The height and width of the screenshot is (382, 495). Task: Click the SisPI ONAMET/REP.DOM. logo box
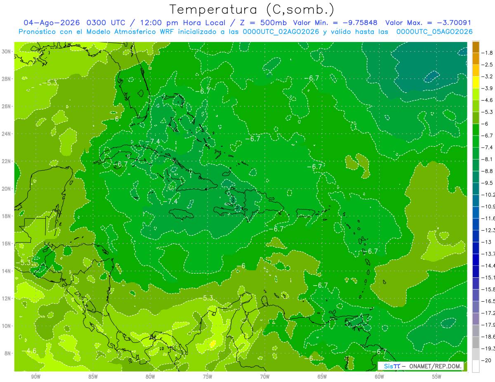click(421, 366)
